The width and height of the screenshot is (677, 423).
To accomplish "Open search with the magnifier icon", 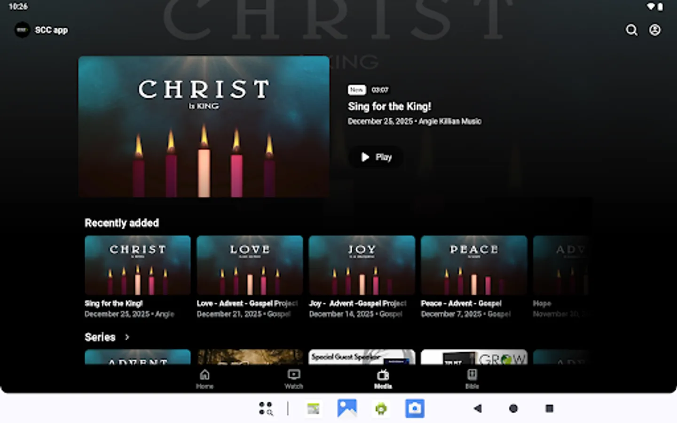I will tap(631, 30).
